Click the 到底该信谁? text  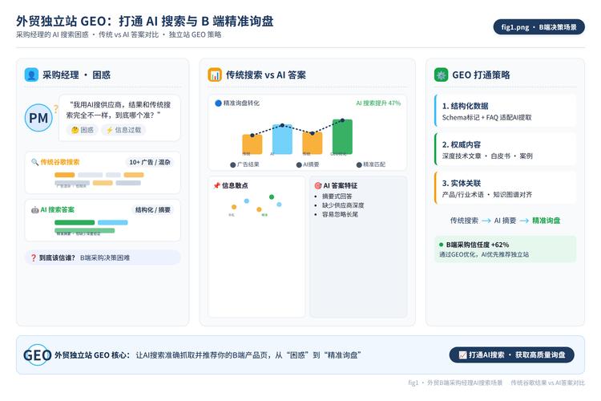click(57, 258)
